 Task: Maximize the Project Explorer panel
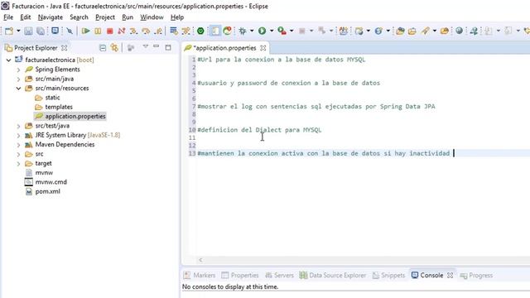[x=168, y=48]
